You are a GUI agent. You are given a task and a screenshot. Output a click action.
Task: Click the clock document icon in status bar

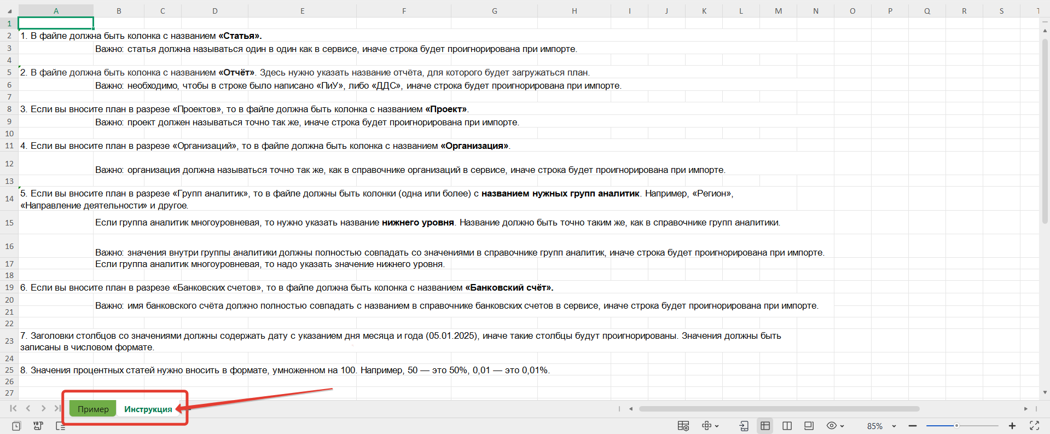coord(16,426)
